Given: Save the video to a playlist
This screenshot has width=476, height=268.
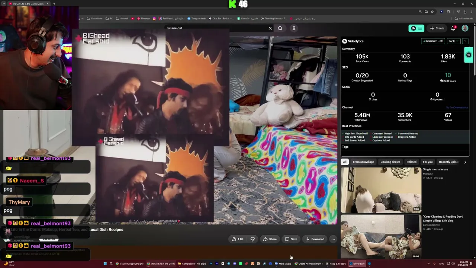Looking at the screenshot, I should point(291,239).
